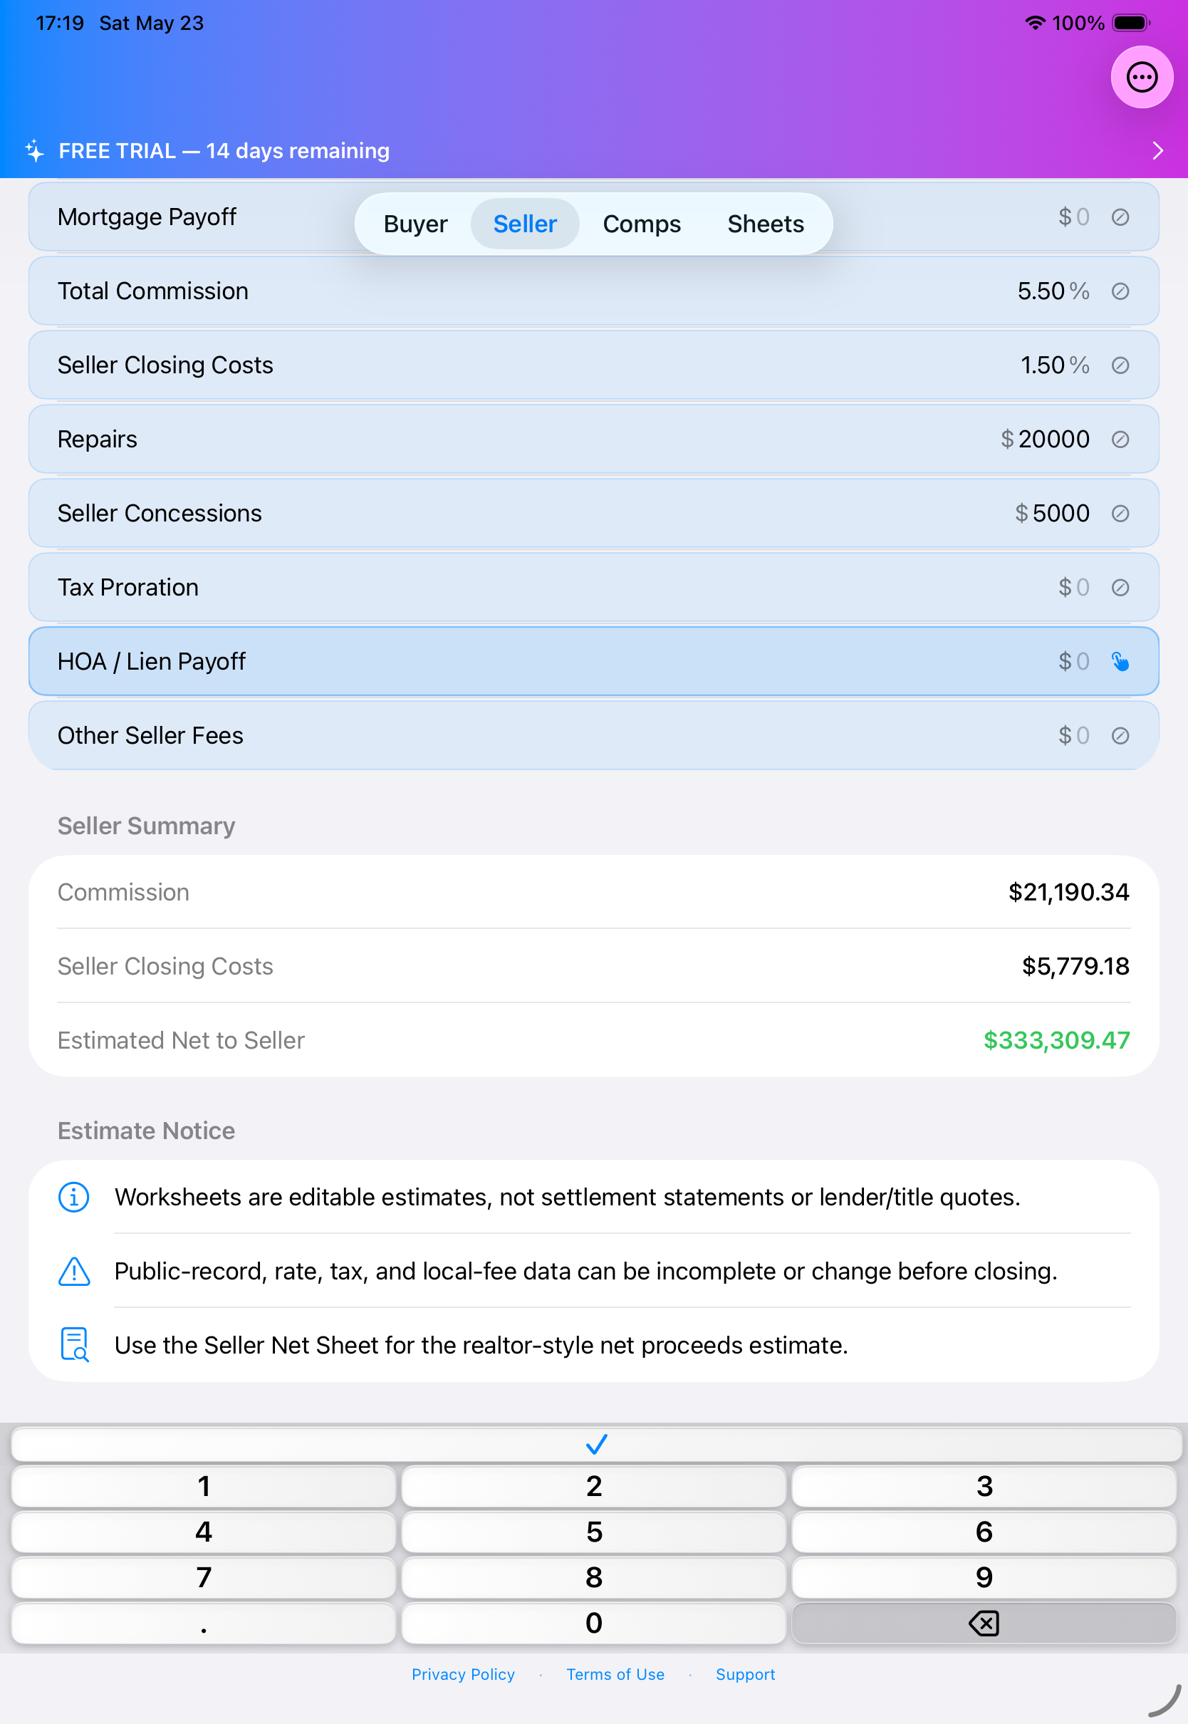
Task: Tap keypad digit 9
Action: coord(984,1577)
